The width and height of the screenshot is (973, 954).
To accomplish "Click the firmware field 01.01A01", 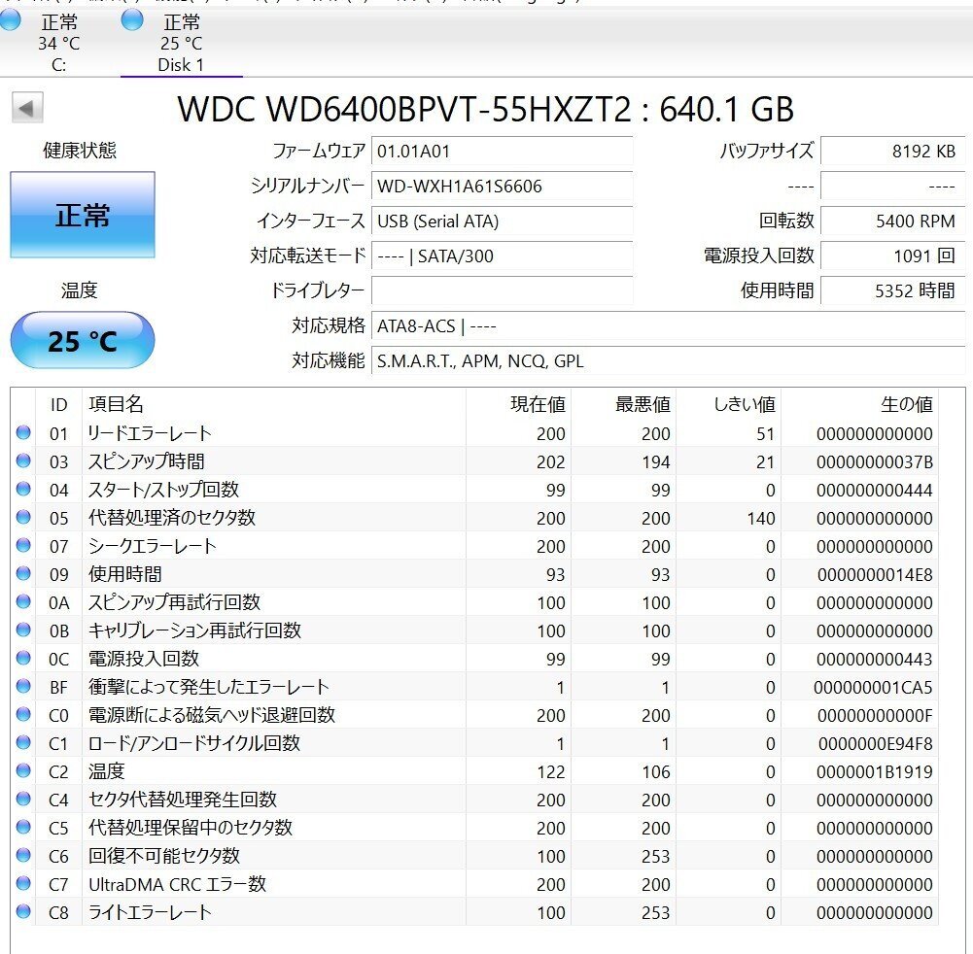I will [x=502, y=152].
